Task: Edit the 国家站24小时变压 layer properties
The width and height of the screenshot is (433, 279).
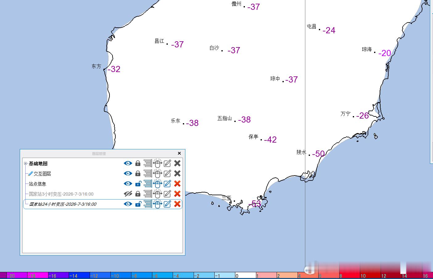Action: click(167, 204)
